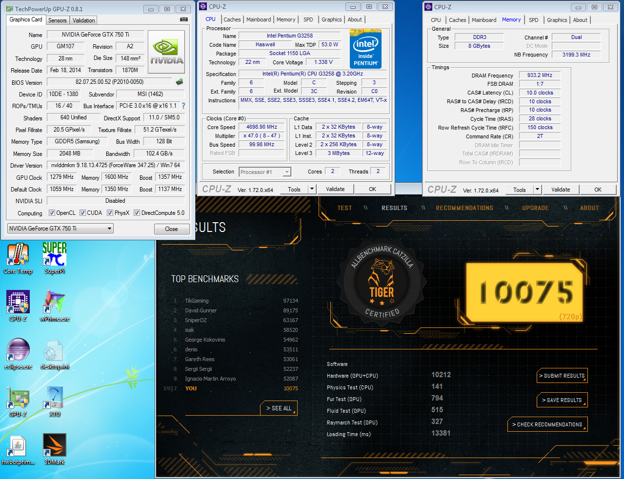This screenshot has width=624, height=479.
Task: Click Validate in right CPU-Z window
Action: [x=561, y=190]
